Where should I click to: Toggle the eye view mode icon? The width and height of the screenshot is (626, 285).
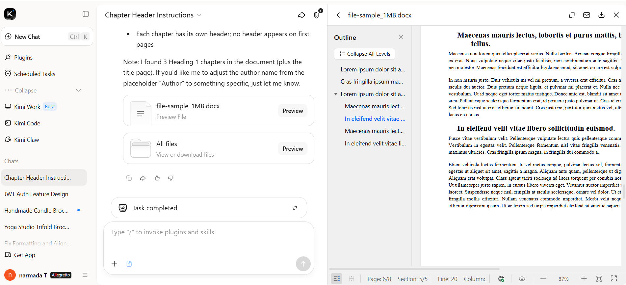pos(522,279)
